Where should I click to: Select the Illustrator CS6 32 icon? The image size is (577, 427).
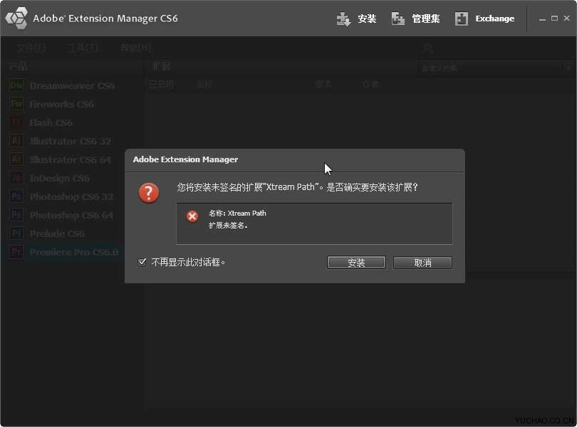click(x=16, y=141)
